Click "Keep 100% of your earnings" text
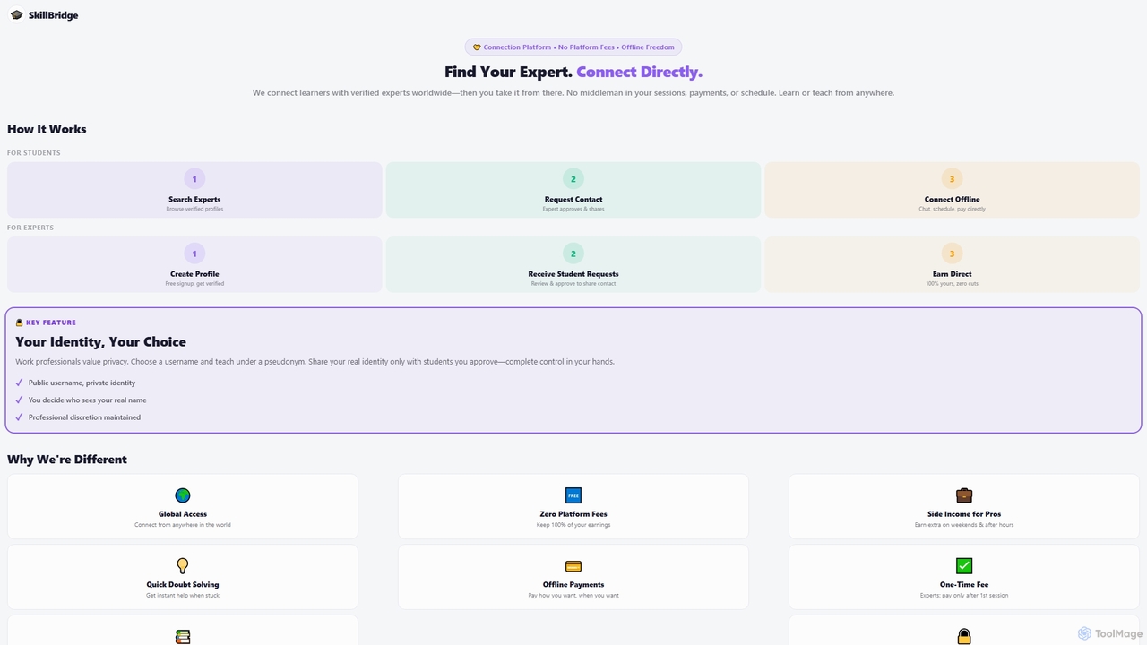1147x645 pixels. tap(573, 525)
